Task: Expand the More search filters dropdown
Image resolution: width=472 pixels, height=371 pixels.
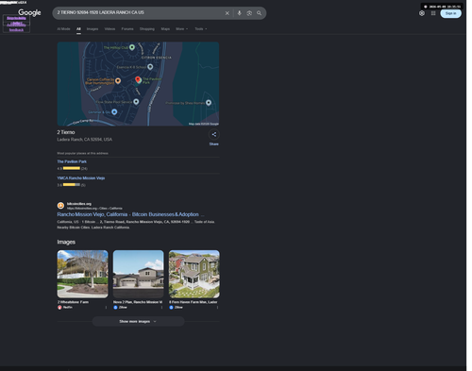Action: [x=182, y=29]
